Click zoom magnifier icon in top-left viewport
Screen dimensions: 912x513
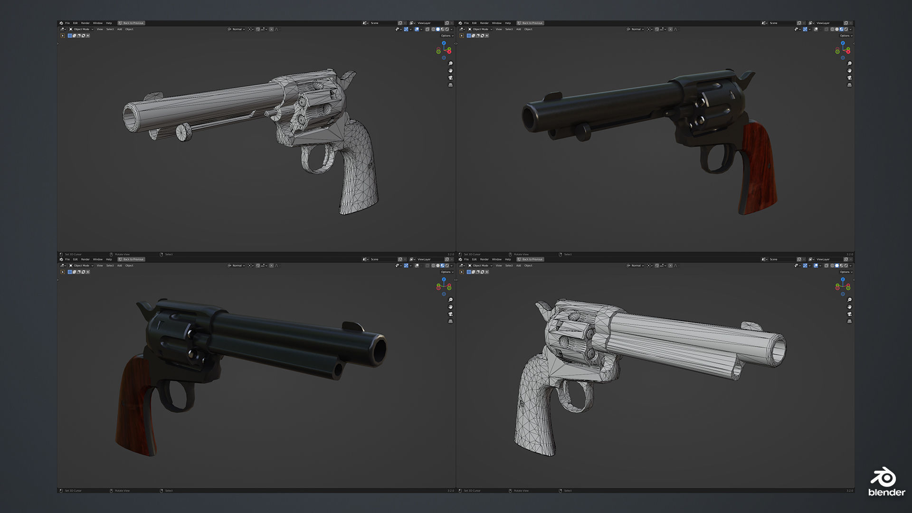[x=450, y=63]
